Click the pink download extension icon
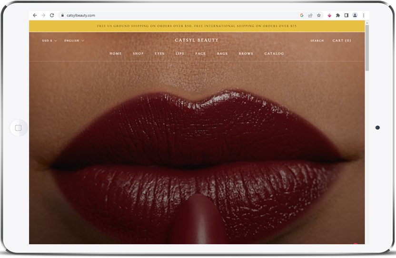The height and width of the screenshot is (258, 396). [x=329, y=15]
